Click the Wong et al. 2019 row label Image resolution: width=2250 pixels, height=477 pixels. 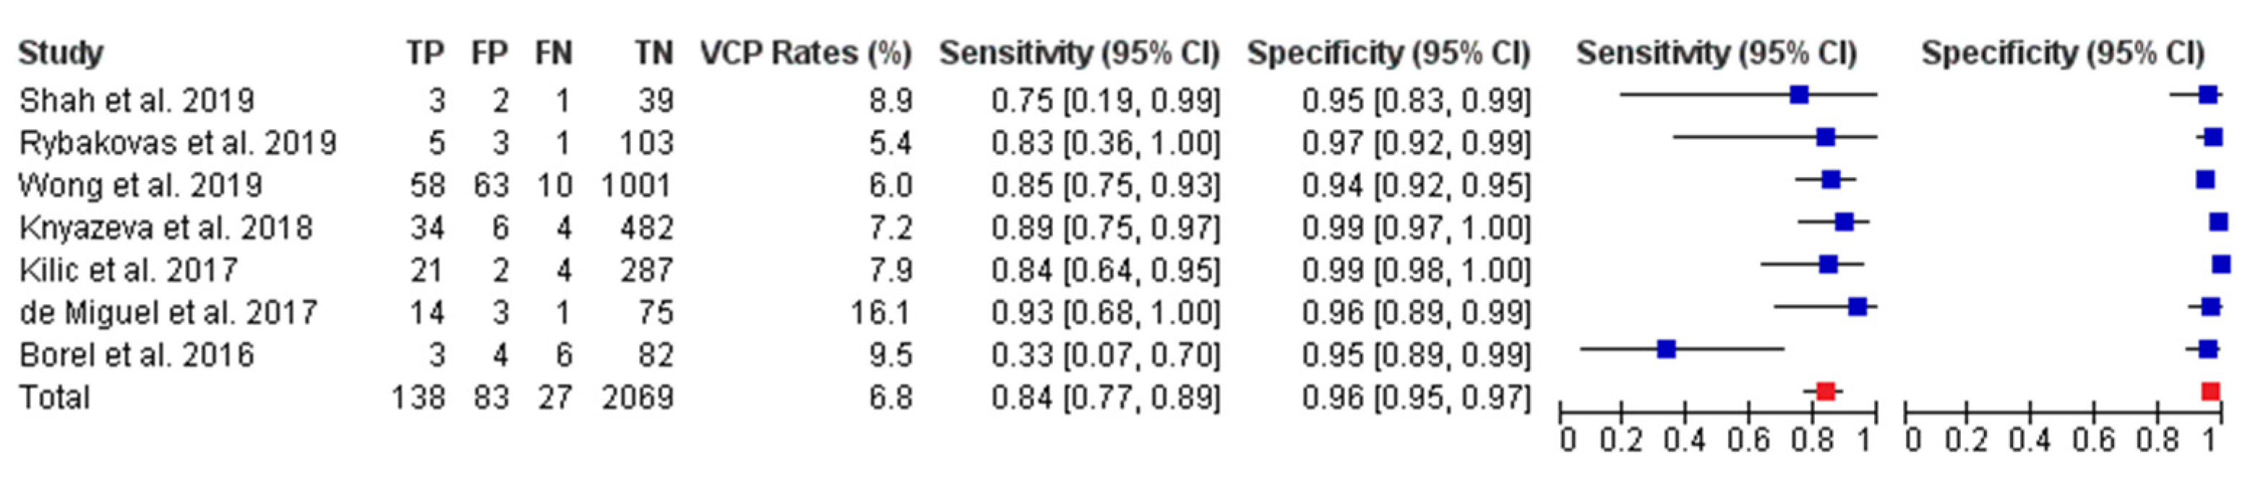tap(139, 185)
